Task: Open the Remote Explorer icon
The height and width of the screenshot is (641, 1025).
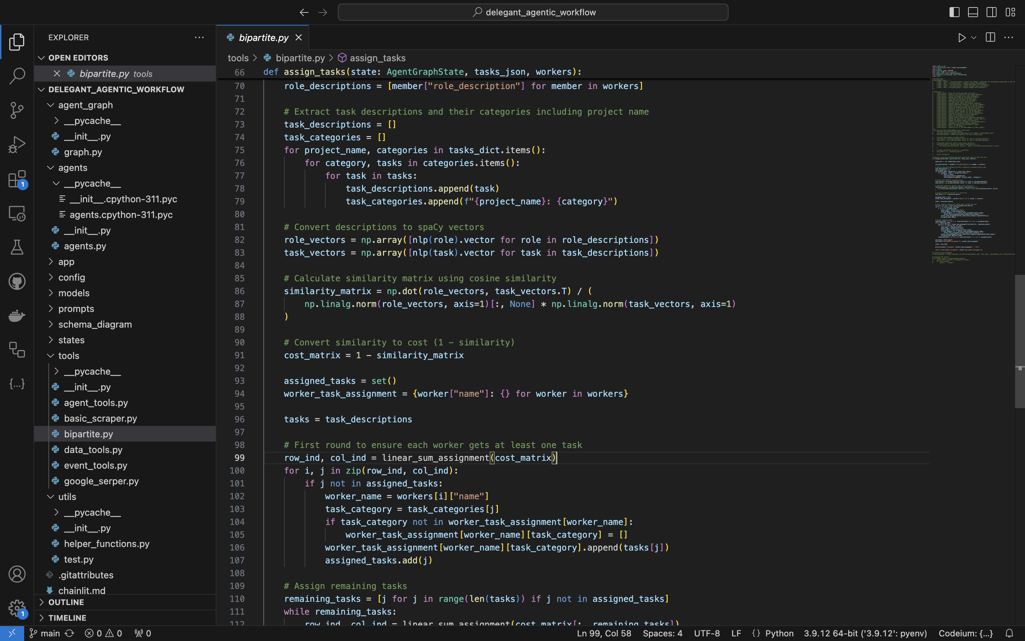Action: point(17,213)
